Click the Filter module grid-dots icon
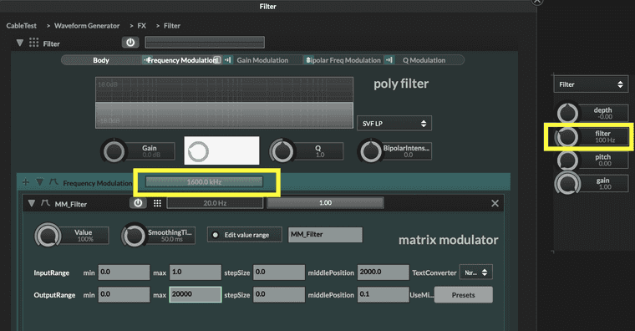The image size is (635, 331). 34,43
